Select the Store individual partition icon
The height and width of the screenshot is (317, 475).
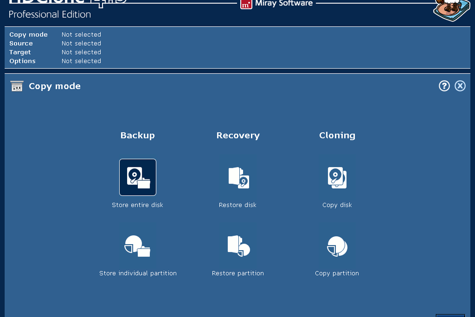(x=137, y=246)
